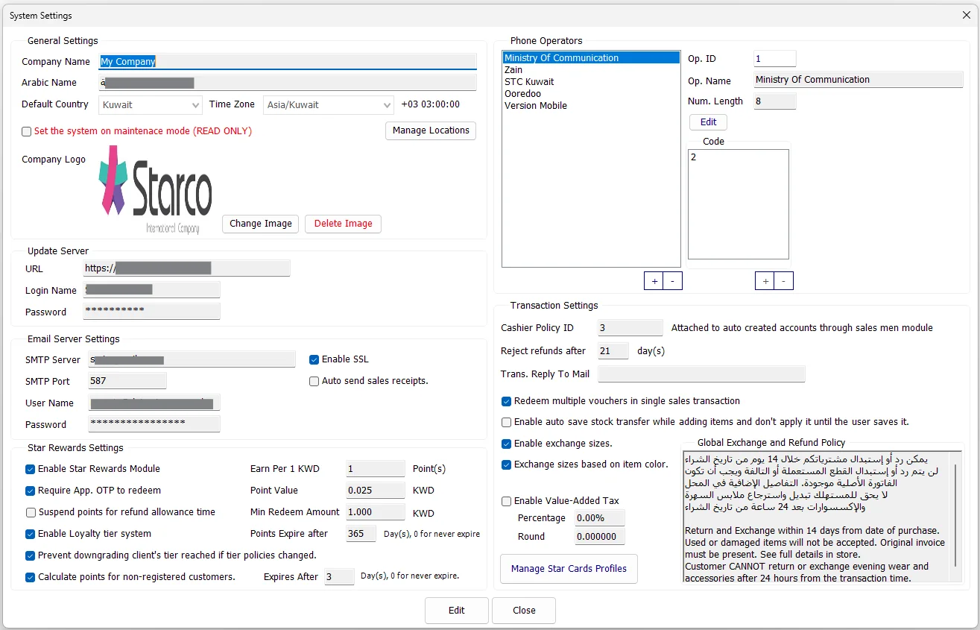Click the Trans. Reply To Mail field
Viewport: 980px width, 630px height.
701,374
